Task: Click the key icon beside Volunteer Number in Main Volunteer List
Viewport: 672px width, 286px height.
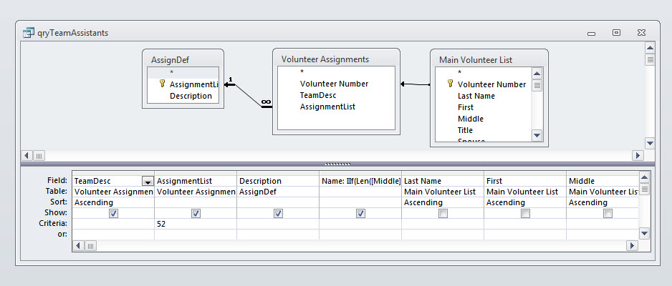Action: (x=450, y=84)
